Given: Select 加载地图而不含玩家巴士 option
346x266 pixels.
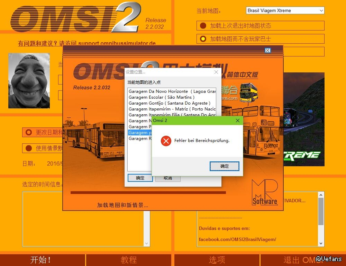Looking at the screenshot, I should 261,39.
